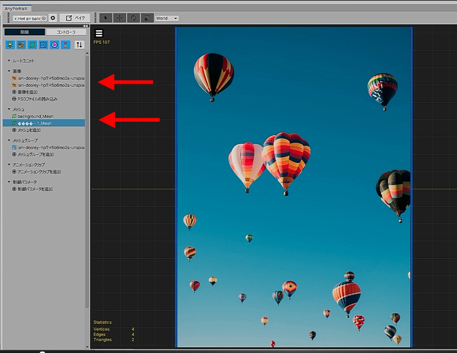
Task: Collapse the ルートユニット section
Action: click(x=9, y=61)
